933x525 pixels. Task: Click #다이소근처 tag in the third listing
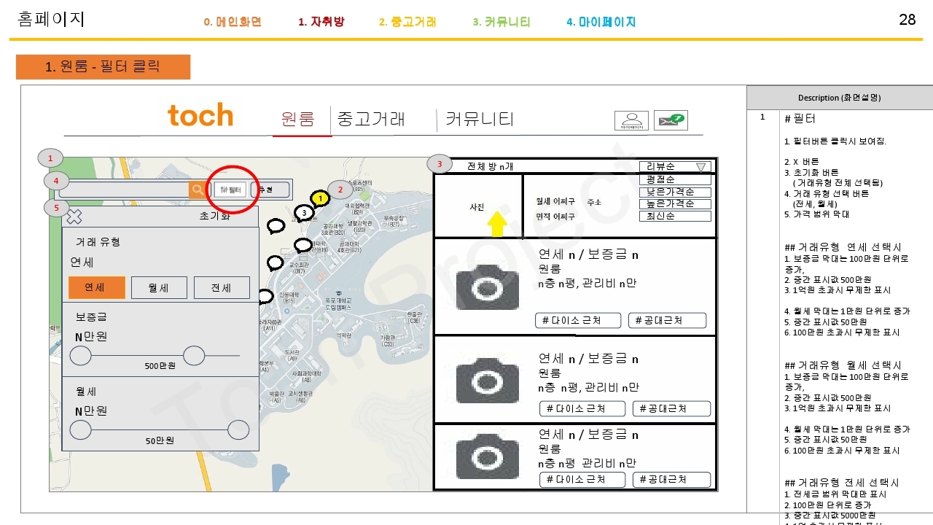[x=582, y=479]
